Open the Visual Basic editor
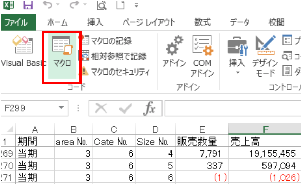This screenshot has width=303, height=184. (23, 51)
